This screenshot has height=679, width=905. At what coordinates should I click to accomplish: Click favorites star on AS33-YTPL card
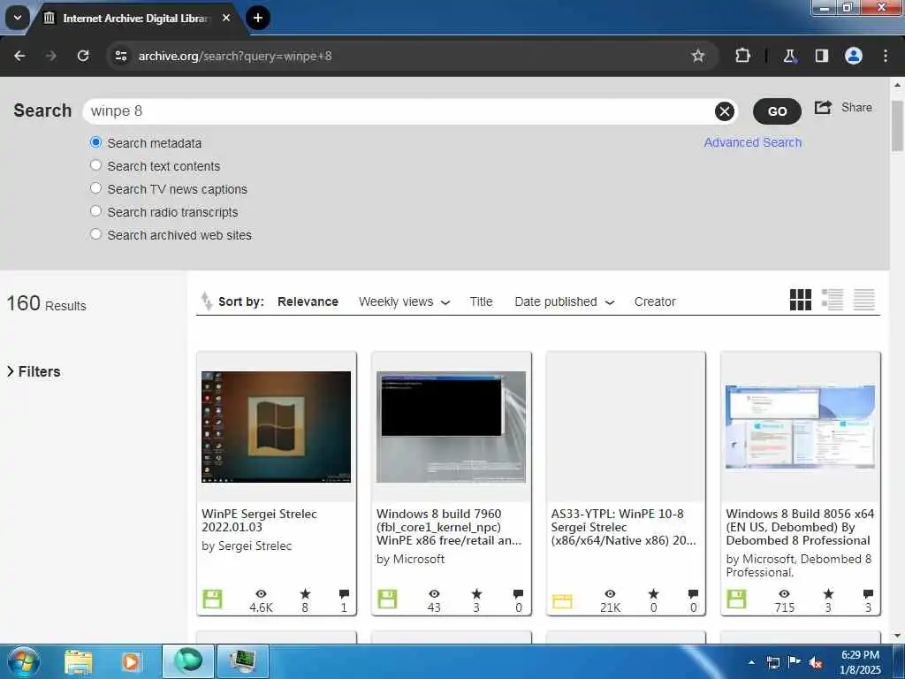pos(653,593)
